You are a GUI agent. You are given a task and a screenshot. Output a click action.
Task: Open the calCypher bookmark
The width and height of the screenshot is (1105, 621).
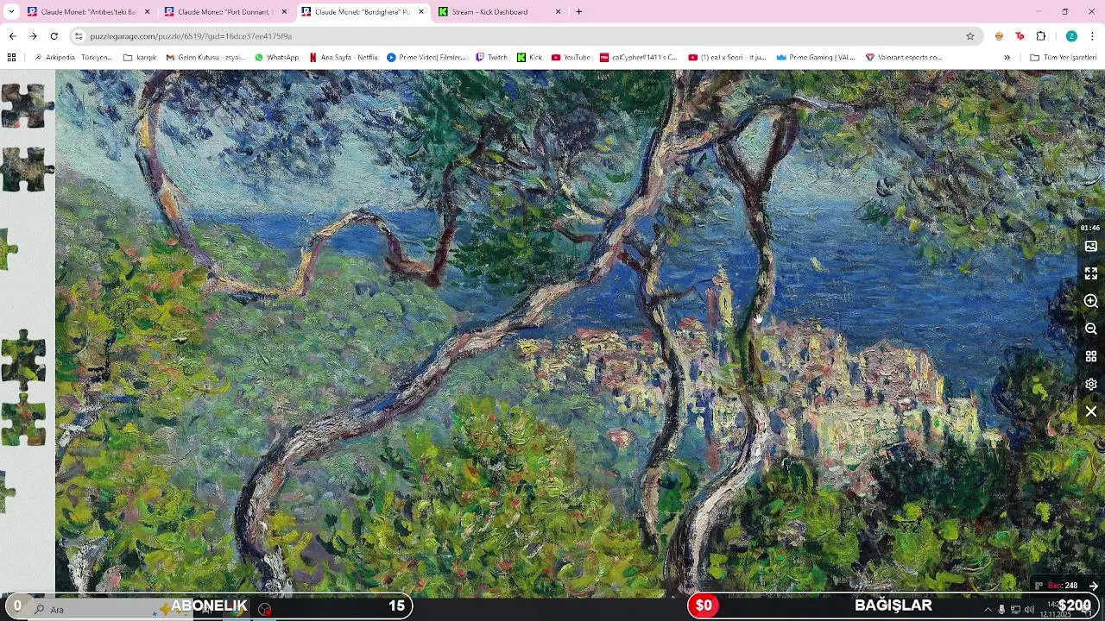point(639,57)
